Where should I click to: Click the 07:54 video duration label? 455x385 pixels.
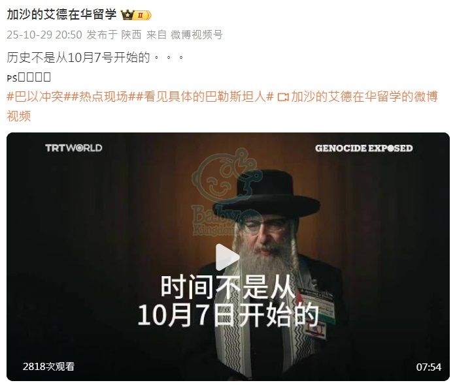429,367
